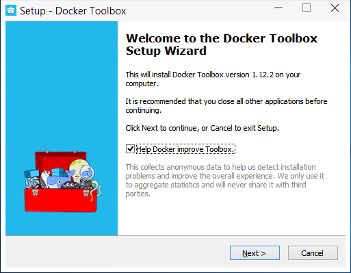This screenshot has width=351, height=273.
Task: Click the version 1.12.2 install text
Action: [x=213, y=79]
